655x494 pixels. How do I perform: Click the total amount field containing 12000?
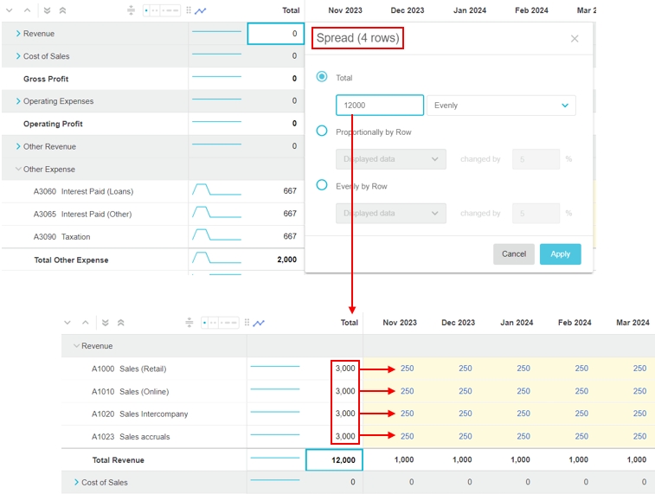379,106
